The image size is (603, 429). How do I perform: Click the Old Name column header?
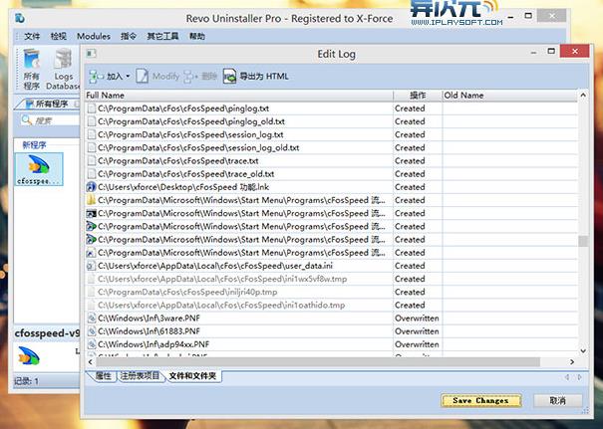pyautogui.click(x=509, y=96)
